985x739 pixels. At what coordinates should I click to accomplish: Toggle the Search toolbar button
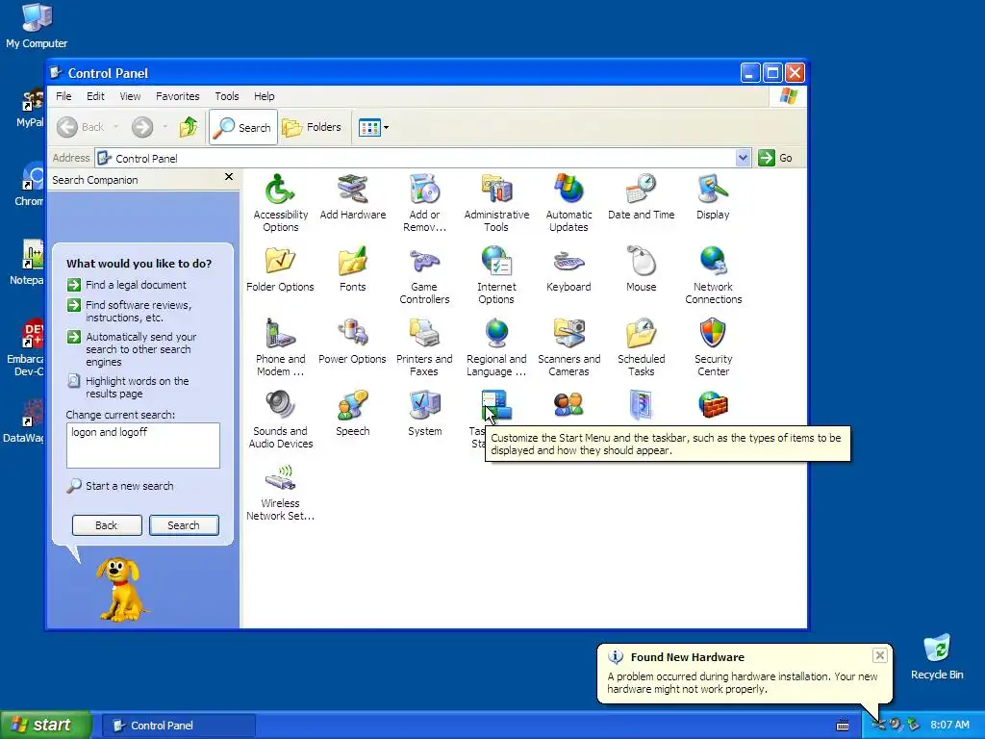[x=243, y=127]
